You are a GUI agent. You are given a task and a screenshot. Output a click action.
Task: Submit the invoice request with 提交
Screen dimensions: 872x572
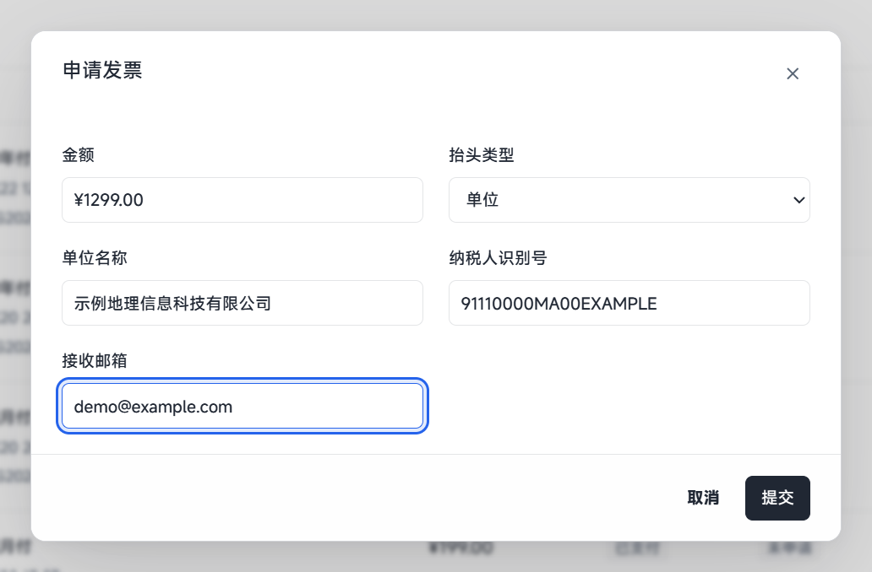777,498
